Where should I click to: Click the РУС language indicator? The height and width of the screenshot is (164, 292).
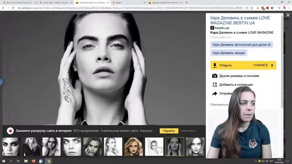[271, 161]
